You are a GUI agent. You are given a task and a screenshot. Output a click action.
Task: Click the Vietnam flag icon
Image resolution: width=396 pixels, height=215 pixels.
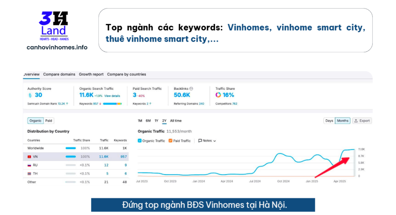coord(29,157)
